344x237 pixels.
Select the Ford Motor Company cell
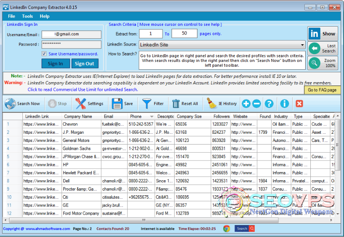tap(81, 213)
